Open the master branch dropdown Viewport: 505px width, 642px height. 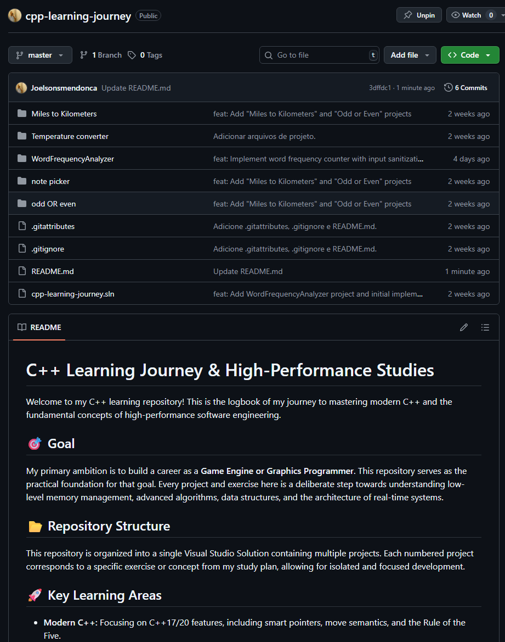(40, 55)
